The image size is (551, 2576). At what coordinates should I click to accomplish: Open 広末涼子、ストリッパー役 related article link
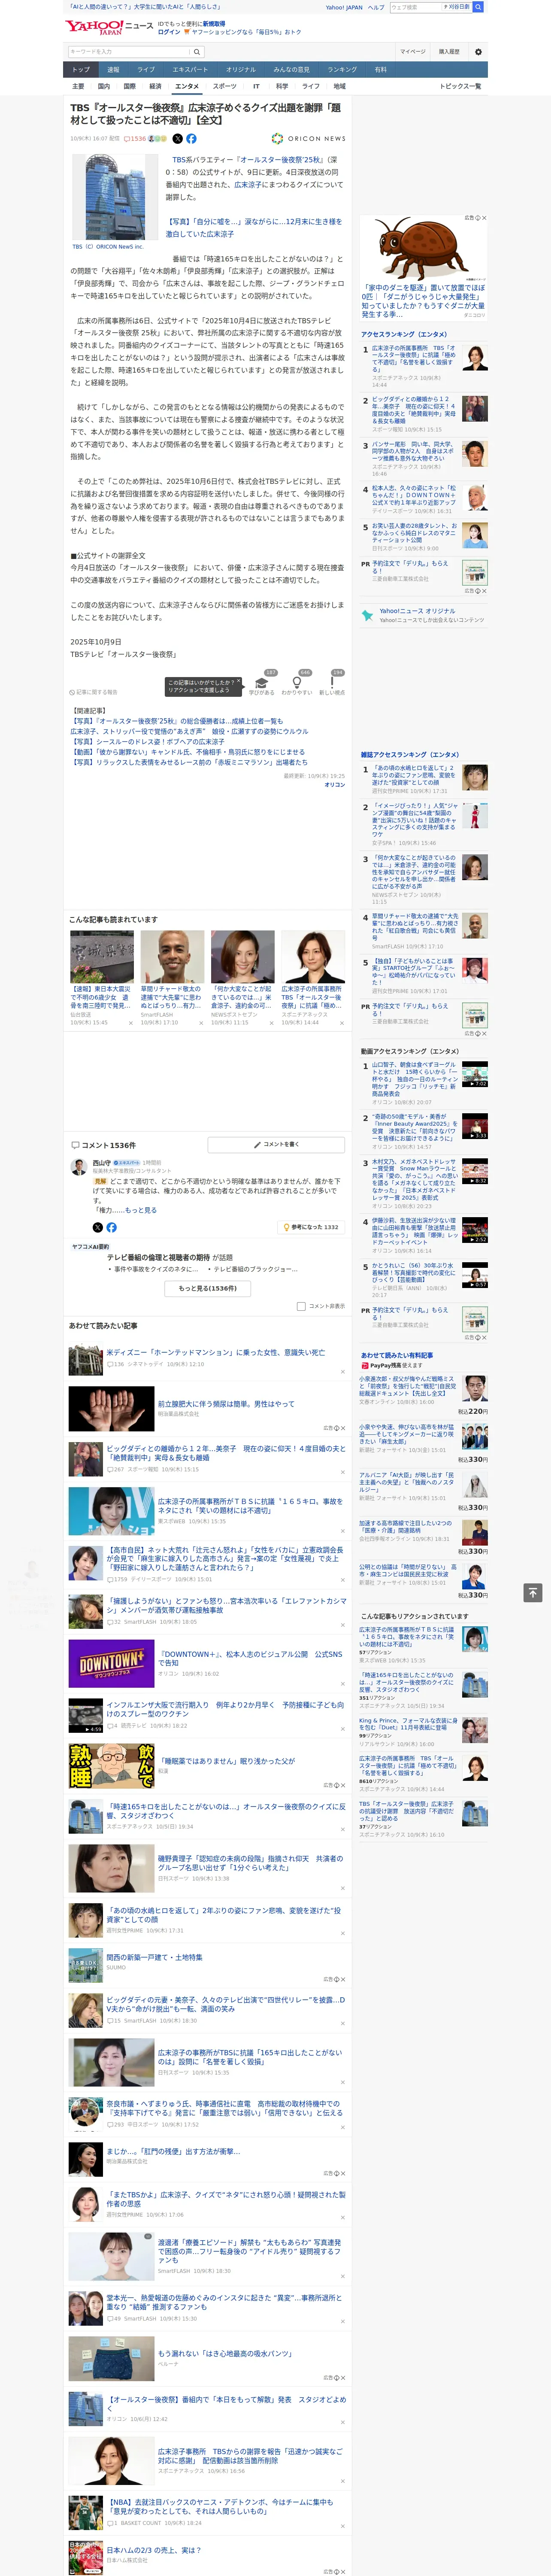click(x=189, y=731)
